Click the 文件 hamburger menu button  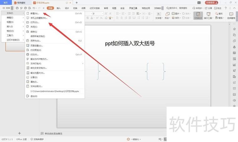click(x=6, y=8)
